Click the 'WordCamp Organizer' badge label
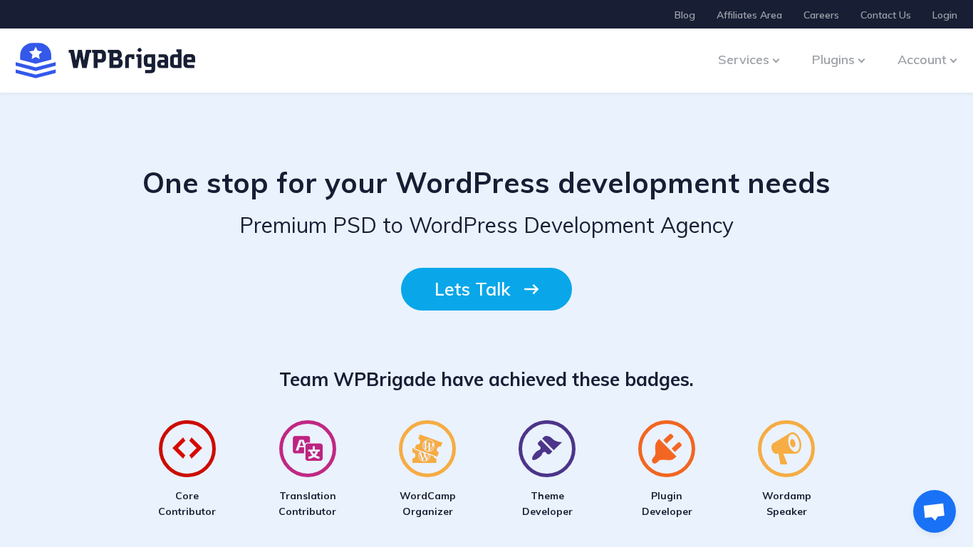 pos(427,504)
